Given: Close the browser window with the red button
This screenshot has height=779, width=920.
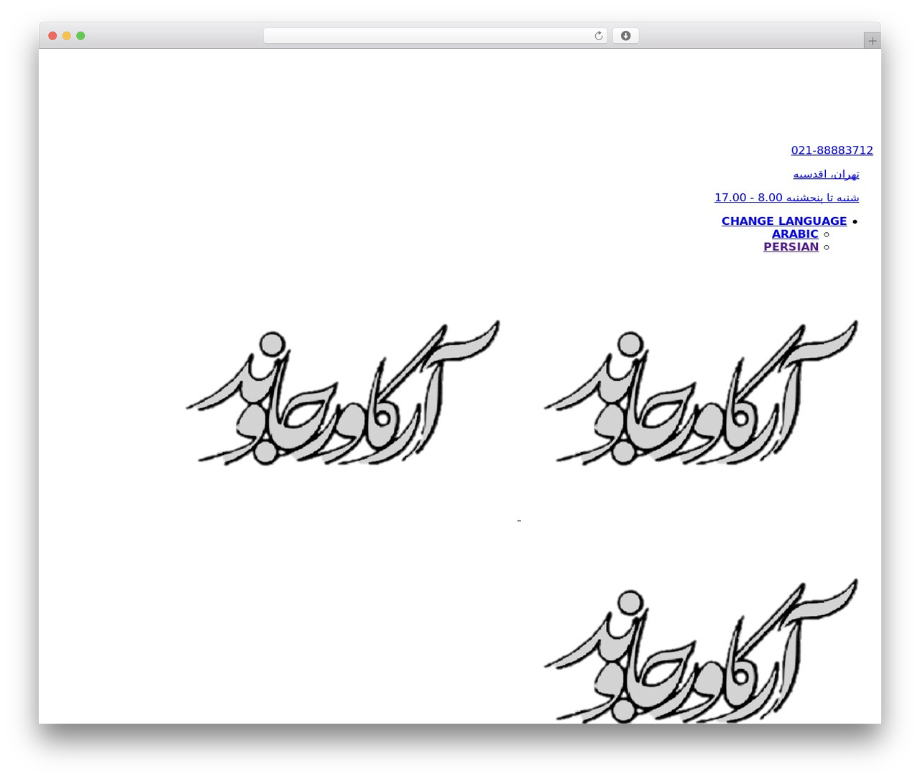Looking at the screenshot, I should (52, 36).
